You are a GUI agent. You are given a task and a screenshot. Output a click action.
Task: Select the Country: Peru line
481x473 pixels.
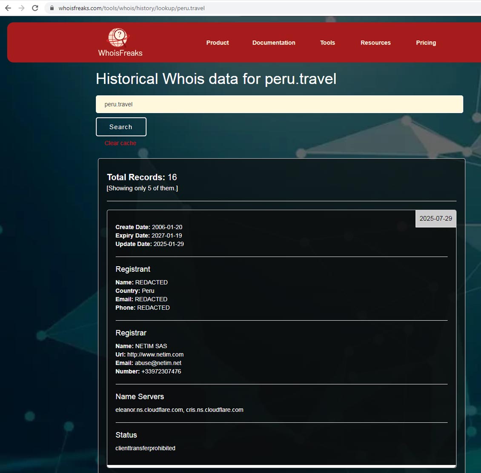pyautogui.click(x=135, y=291)
